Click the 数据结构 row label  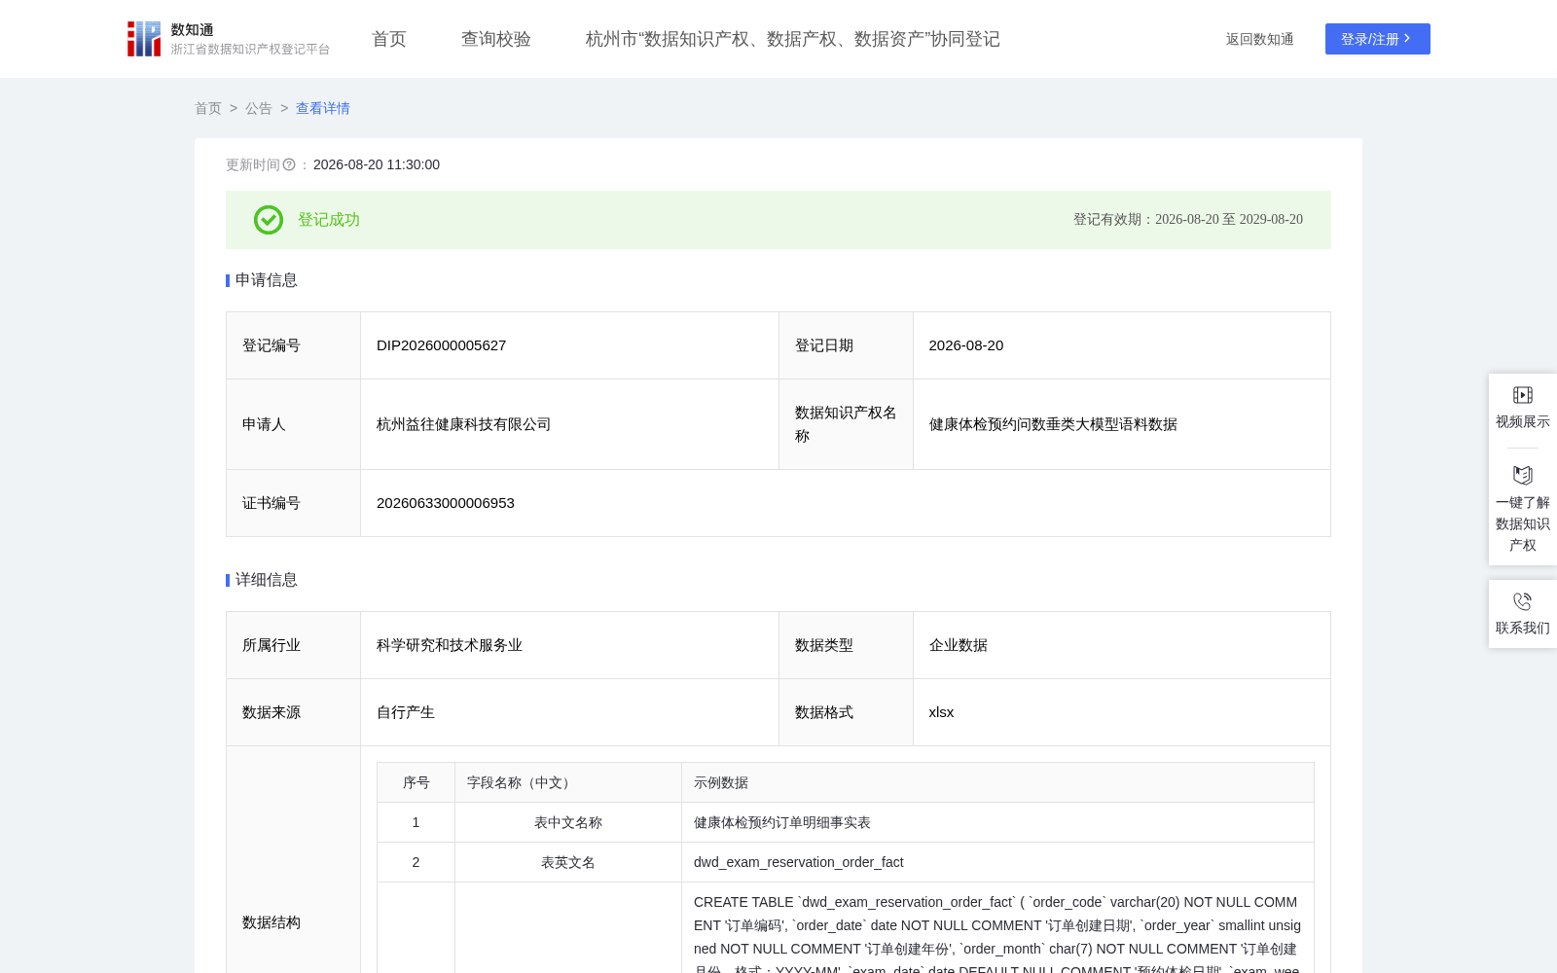click(x=272, y=922)
